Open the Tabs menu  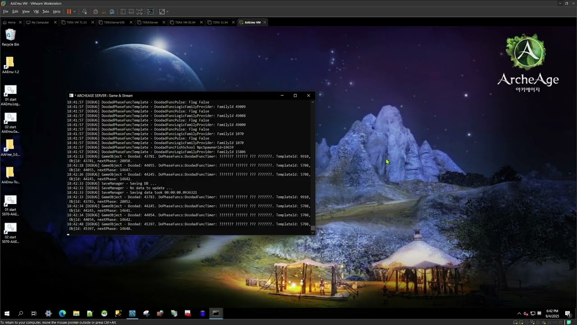[46, 11]
